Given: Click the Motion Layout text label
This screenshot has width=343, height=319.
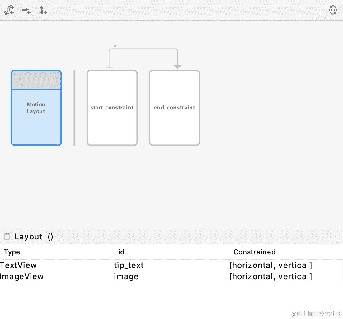Looking at the screenshot, I should pos(36,108).
